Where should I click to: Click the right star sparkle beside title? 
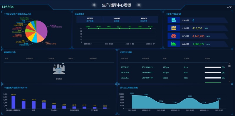click(x=139, y=5)
